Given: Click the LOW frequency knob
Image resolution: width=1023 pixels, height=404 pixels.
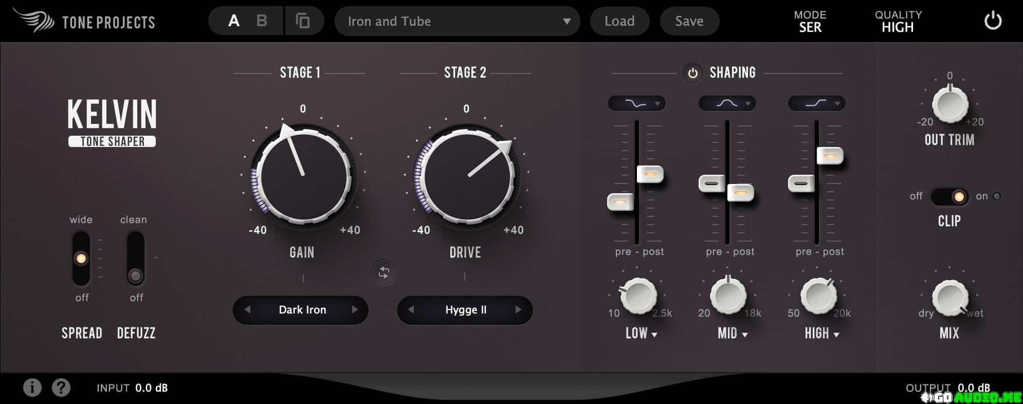Looking at the screenshot, I should (x=639, y=296).
